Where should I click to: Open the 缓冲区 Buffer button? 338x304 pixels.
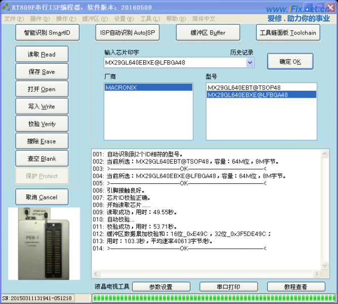point(207,33)
